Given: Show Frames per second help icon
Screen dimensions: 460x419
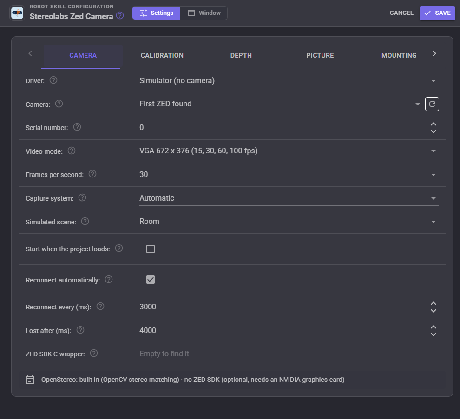Looking at the screenshot, I should click(92, 174).
